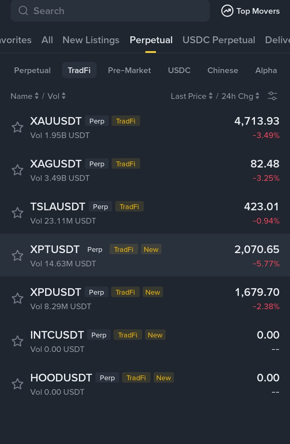Switch to the USDC Perpetual tab
This screenshot has width=290, height=444.
219,40
